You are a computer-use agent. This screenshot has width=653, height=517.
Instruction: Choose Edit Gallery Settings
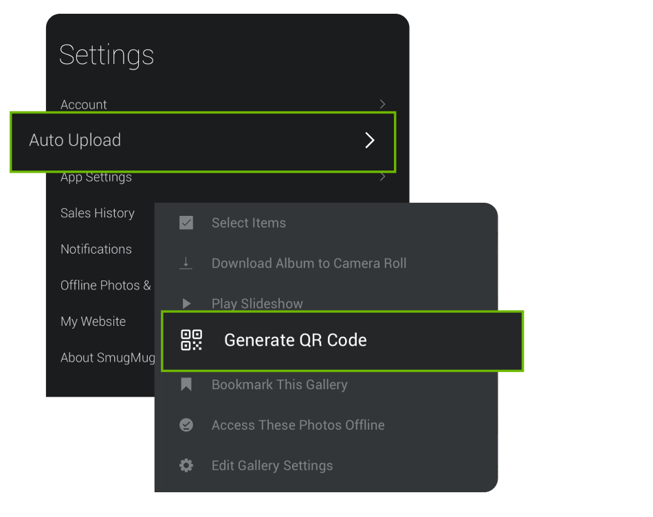click(272, 465)
